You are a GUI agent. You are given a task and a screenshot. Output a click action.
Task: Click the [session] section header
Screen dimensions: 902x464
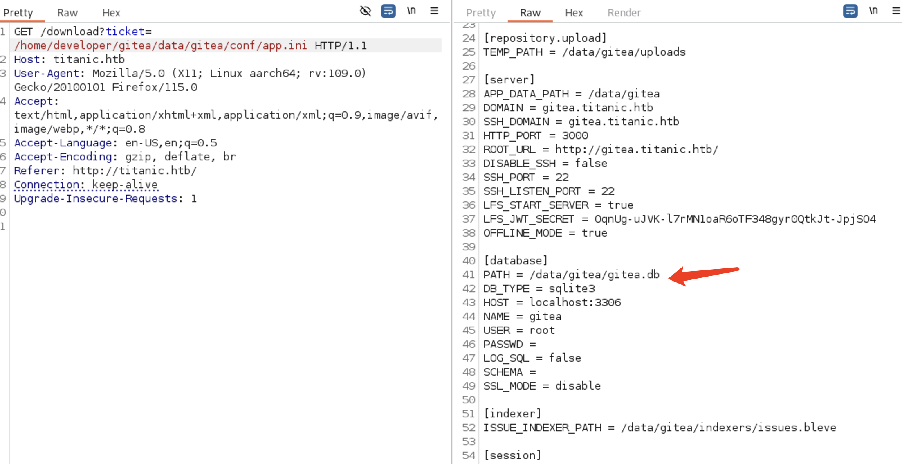(512, 455)
